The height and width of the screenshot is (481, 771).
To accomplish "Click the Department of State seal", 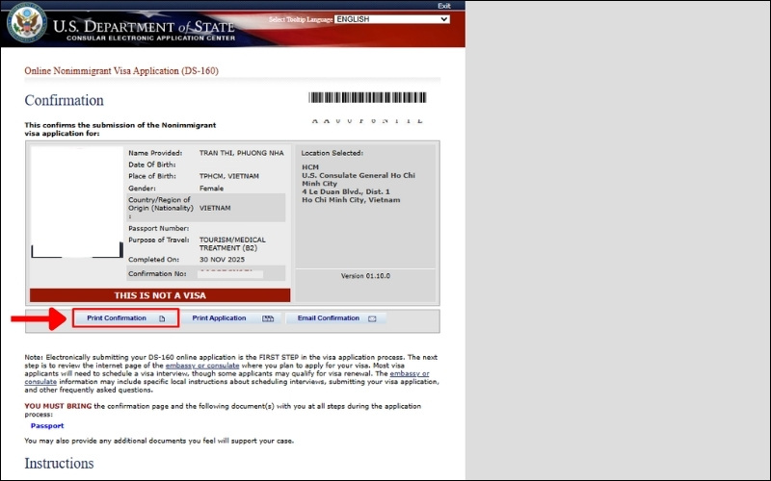I will [x=26, y=24].
